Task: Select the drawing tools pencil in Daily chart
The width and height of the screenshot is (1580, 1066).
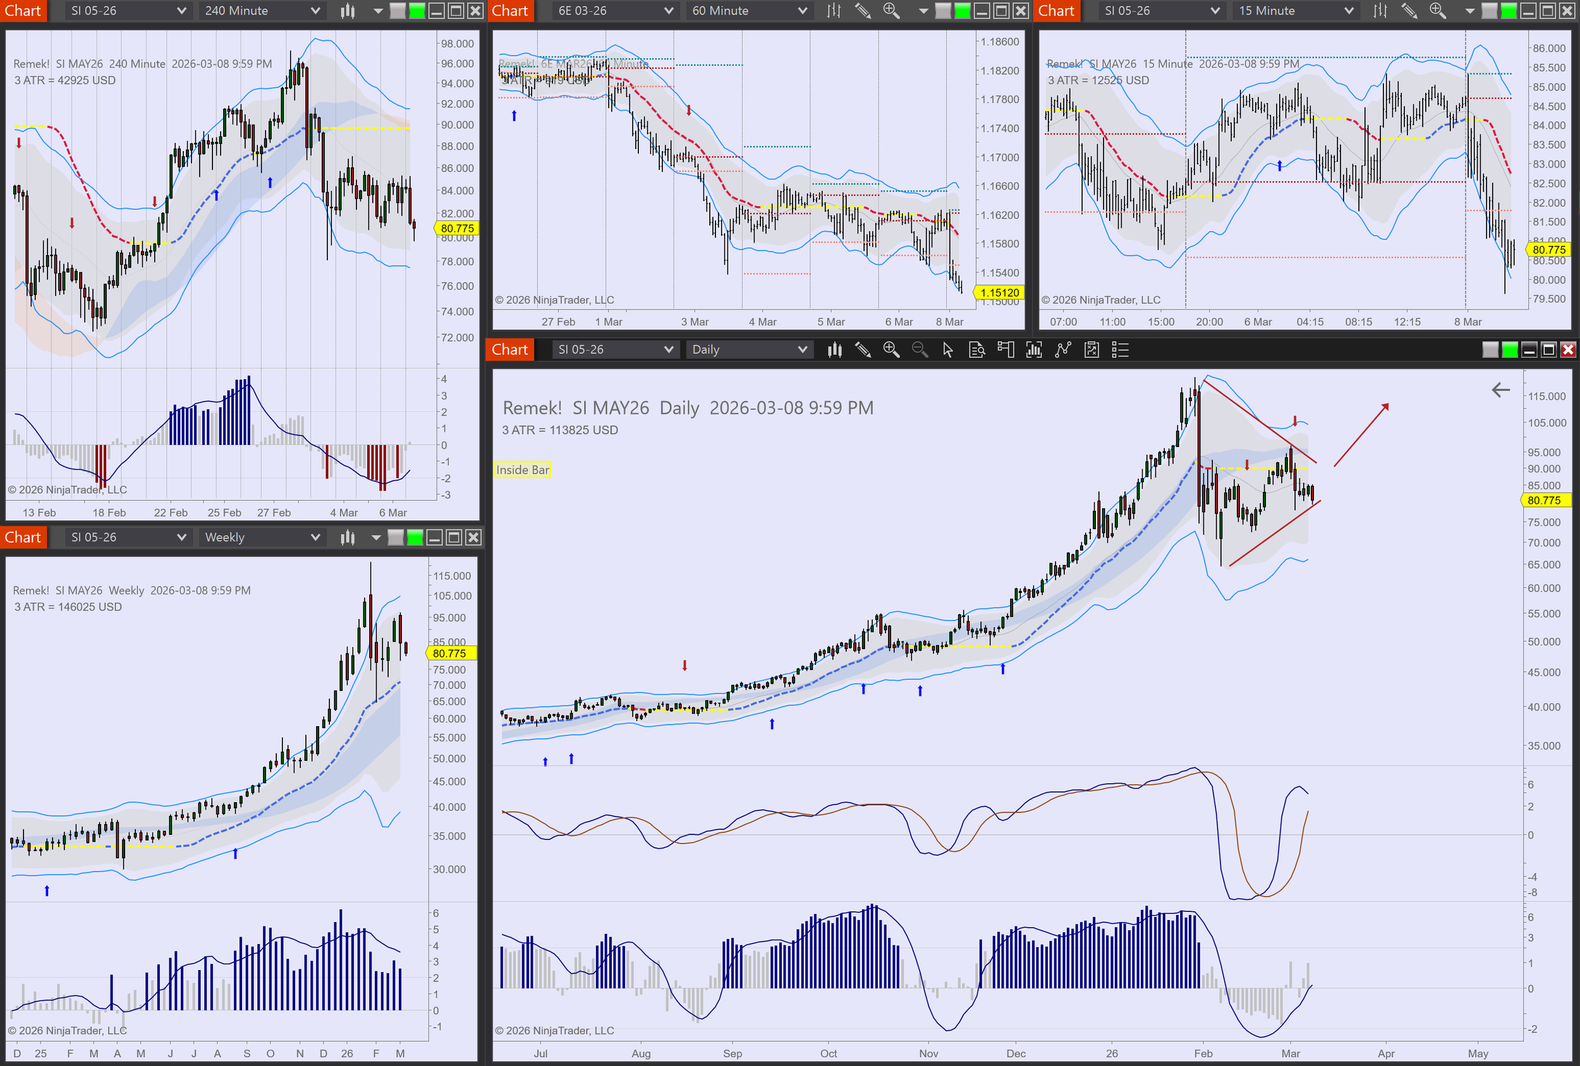Action: 863,350
